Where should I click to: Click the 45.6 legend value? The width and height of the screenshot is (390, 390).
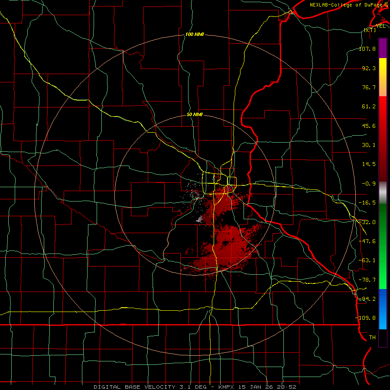(x=369, y=126)
